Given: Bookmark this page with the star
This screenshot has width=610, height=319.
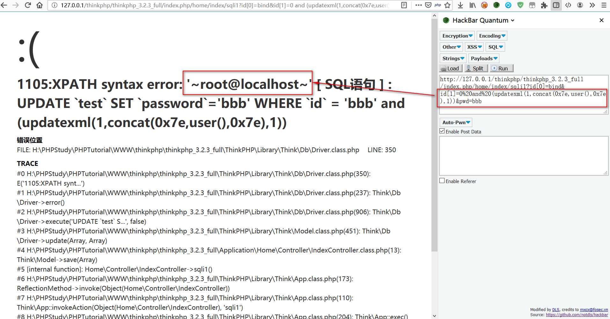Looking at the screenshot, I should pos(447,5).
